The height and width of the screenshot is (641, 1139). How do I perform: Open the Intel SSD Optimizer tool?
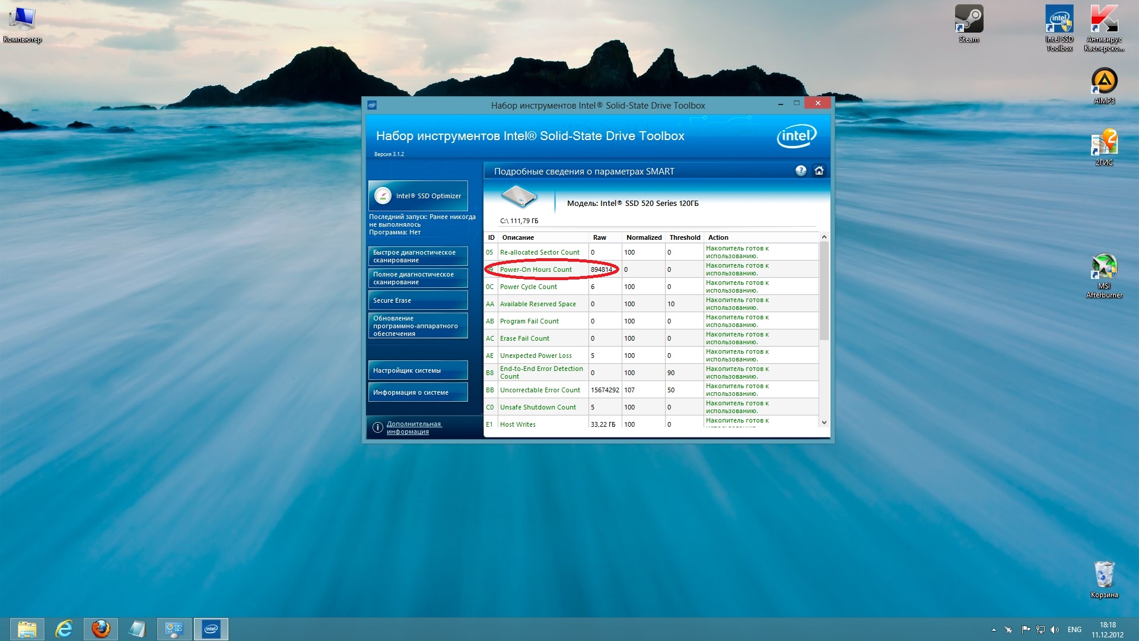pyautogui.click(x=418, y=196)
